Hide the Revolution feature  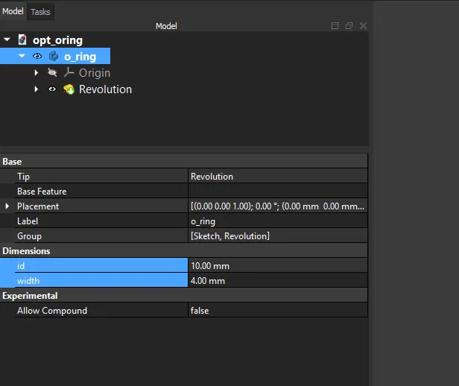[52, 89]
